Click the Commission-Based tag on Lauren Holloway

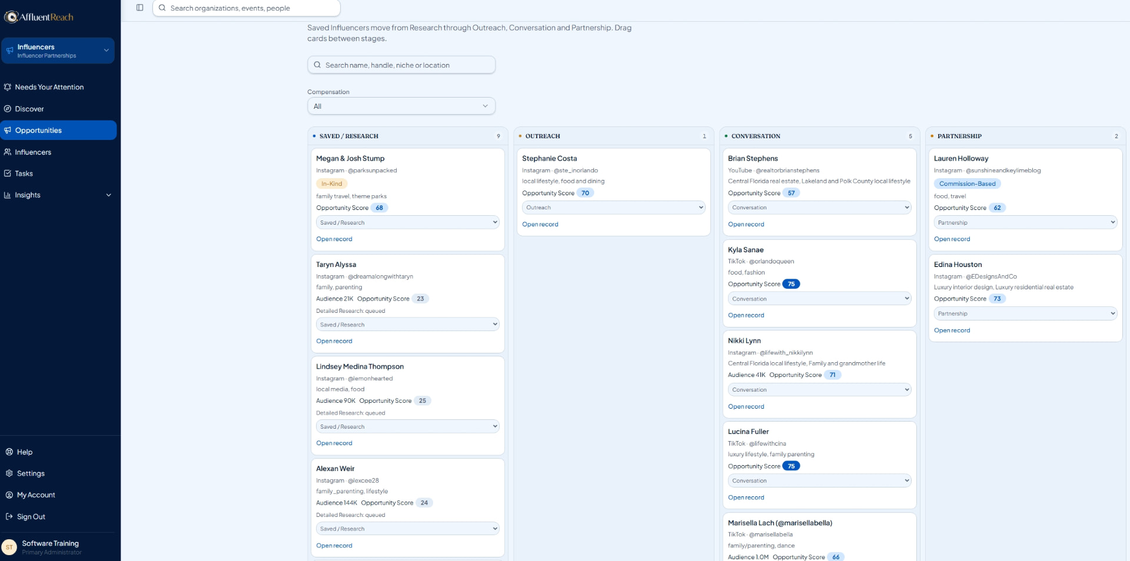point(967,183)
